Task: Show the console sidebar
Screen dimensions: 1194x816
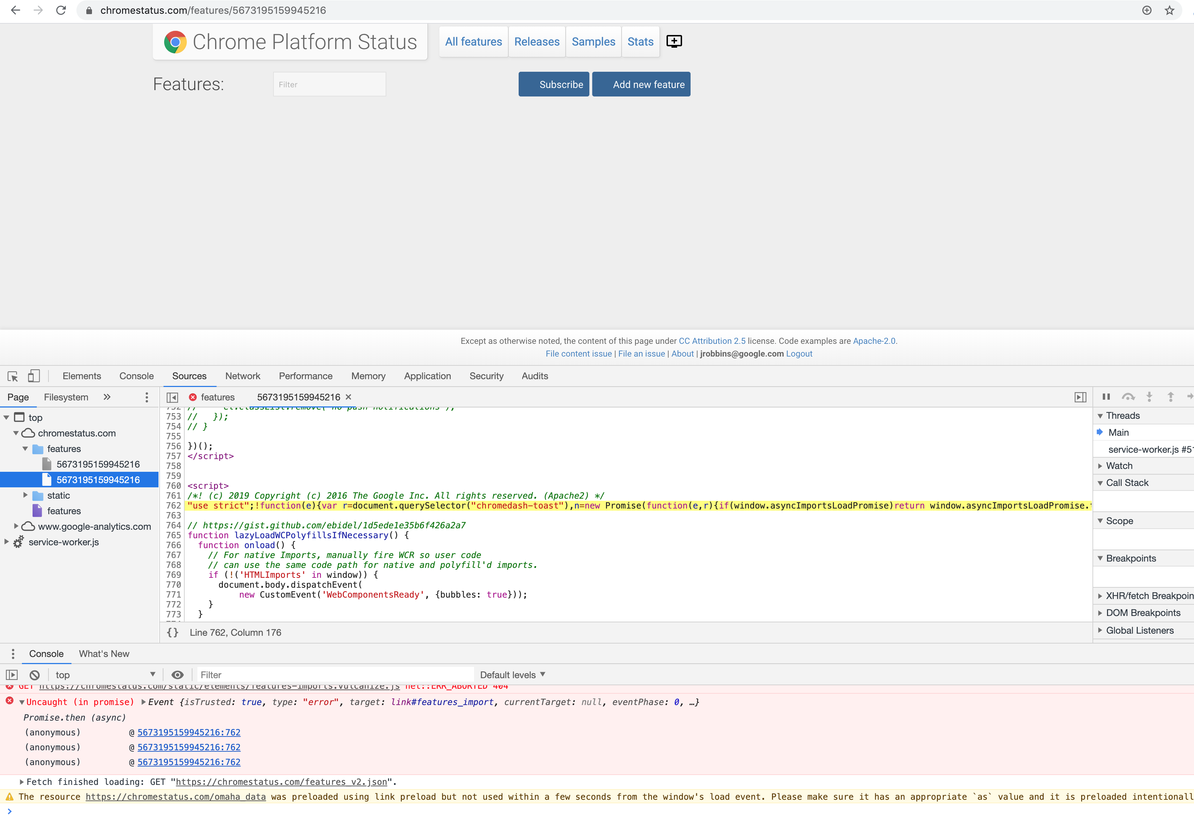Action: pos(12,675)
